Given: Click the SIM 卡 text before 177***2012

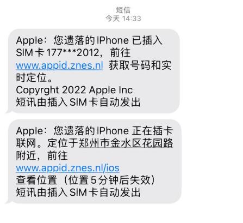Looking at the screenshot, I should pyautogui.click(x=30, y=53).
